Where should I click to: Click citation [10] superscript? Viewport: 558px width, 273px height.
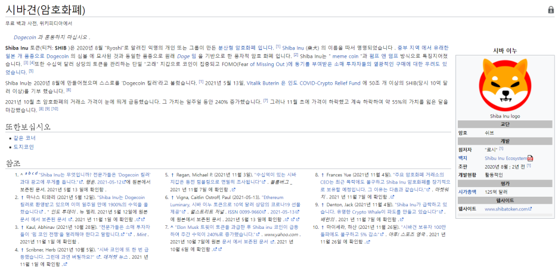tap(55, 108)
